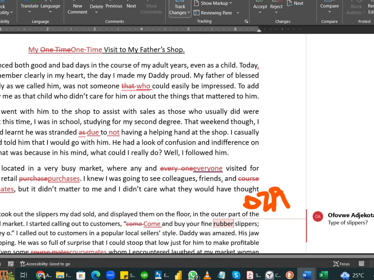This screenshot has height=280, width=374.
Task: Toggle the Track Changes button
Action: point(180,9)
